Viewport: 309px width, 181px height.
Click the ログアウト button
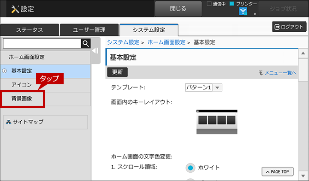[x=289, y=27]
